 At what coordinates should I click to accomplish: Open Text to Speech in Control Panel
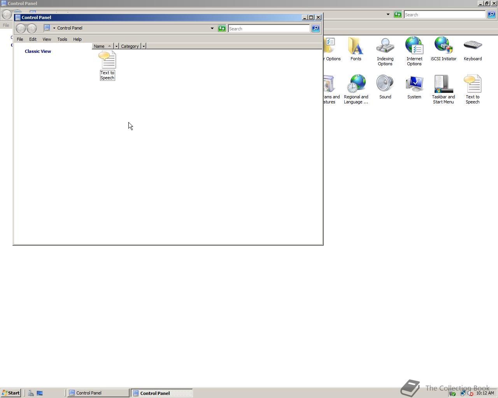click(107, 62)
